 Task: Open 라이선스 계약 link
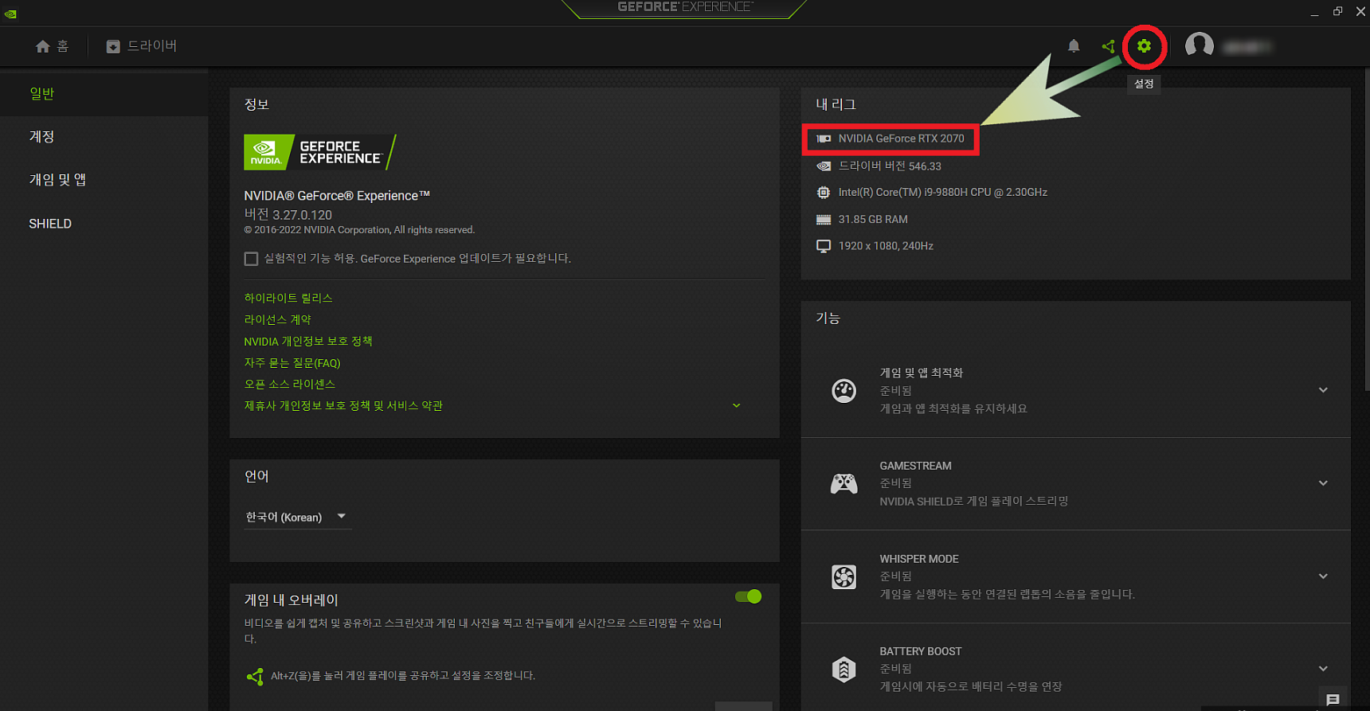pyautogui.click(x=277, y=319)
